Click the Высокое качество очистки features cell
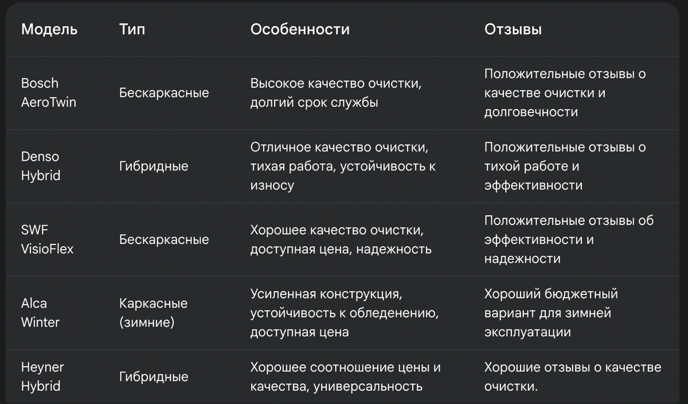 (337, 93)
